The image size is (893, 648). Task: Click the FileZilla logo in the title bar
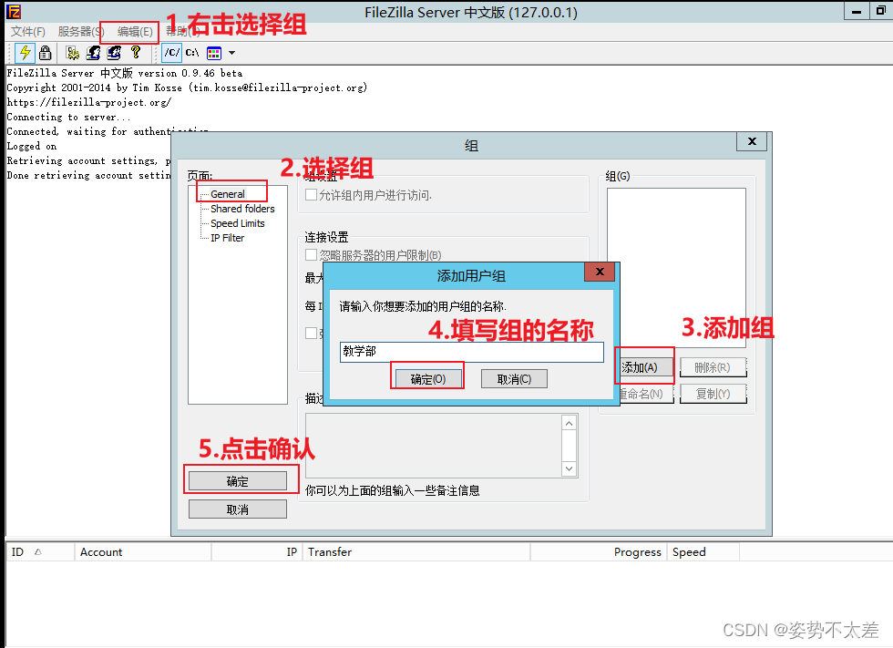coord(14,12)
